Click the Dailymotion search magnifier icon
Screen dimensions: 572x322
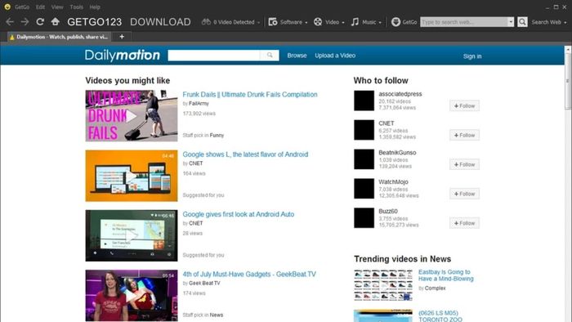pyautogui.click(x=270, y=56)
